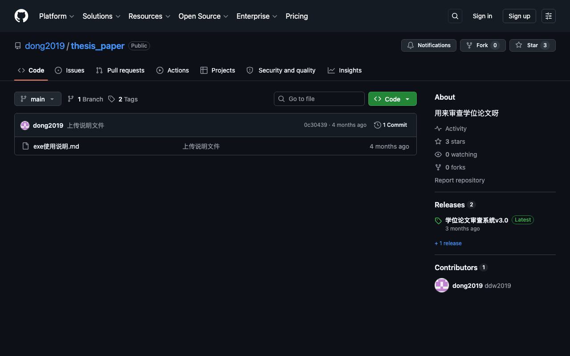570x356 pixels.
Task: Expand the Solutions menu
Action: coord(102,16)
